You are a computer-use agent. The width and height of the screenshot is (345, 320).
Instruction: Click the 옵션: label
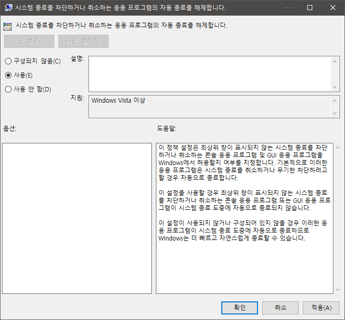(10, 128)
